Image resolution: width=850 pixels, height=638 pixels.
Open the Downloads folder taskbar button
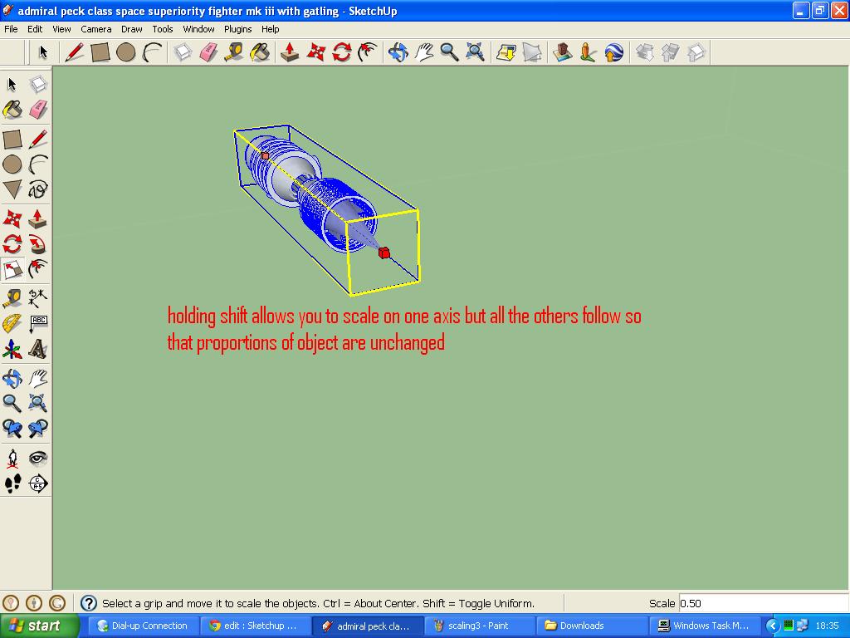pyautogui.click(x=591, y=626)
